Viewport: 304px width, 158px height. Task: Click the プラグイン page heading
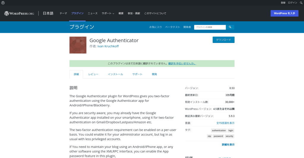click(82, 27)
